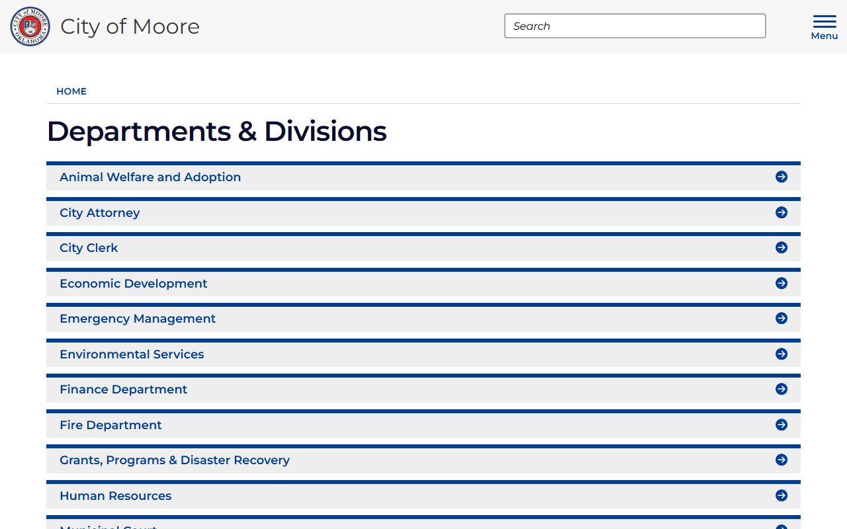Screen dimensions: 847x529
Task: Click the arrow icon for Emergency Management
Action: click(781, 318)
